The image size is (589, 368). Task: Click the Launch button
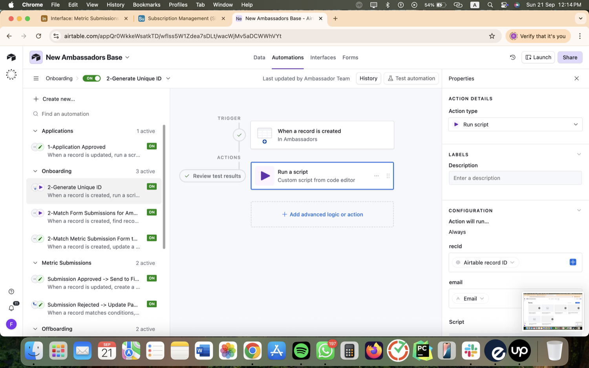538,57
